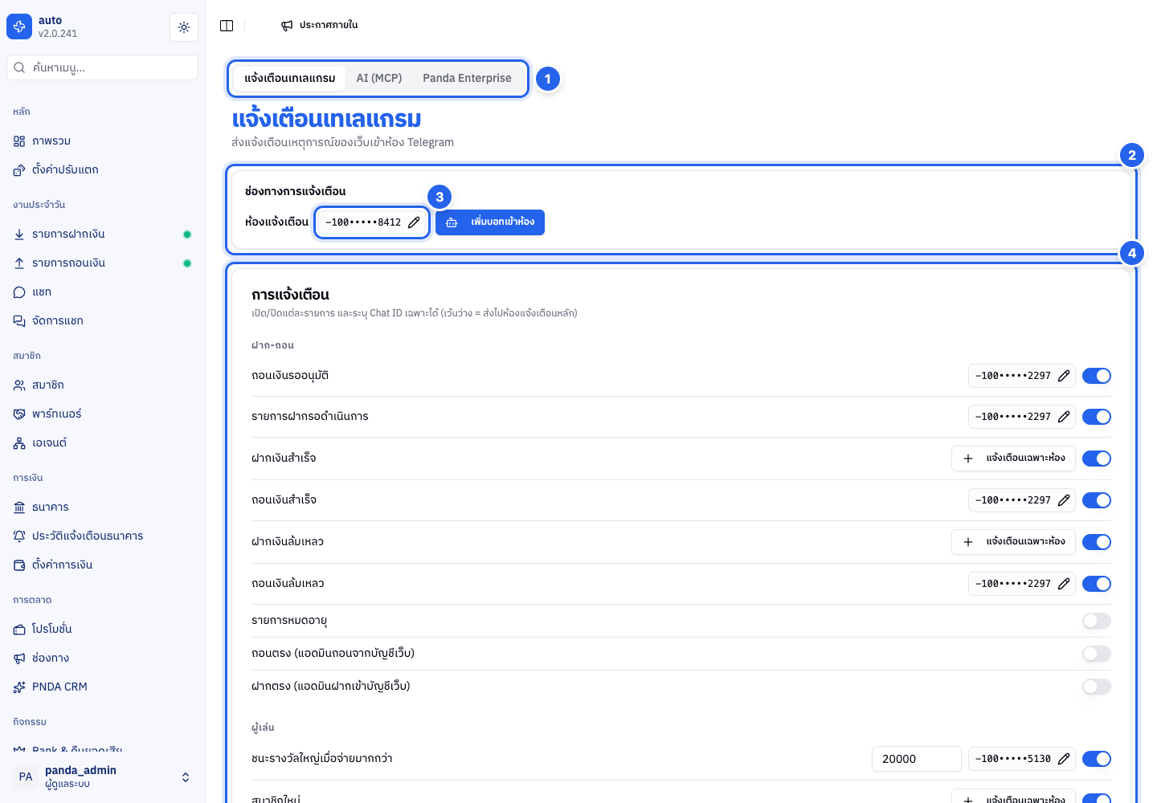Edit chat ID for ถอนเงินรออนุมัติ

(x=1064, y=376)
